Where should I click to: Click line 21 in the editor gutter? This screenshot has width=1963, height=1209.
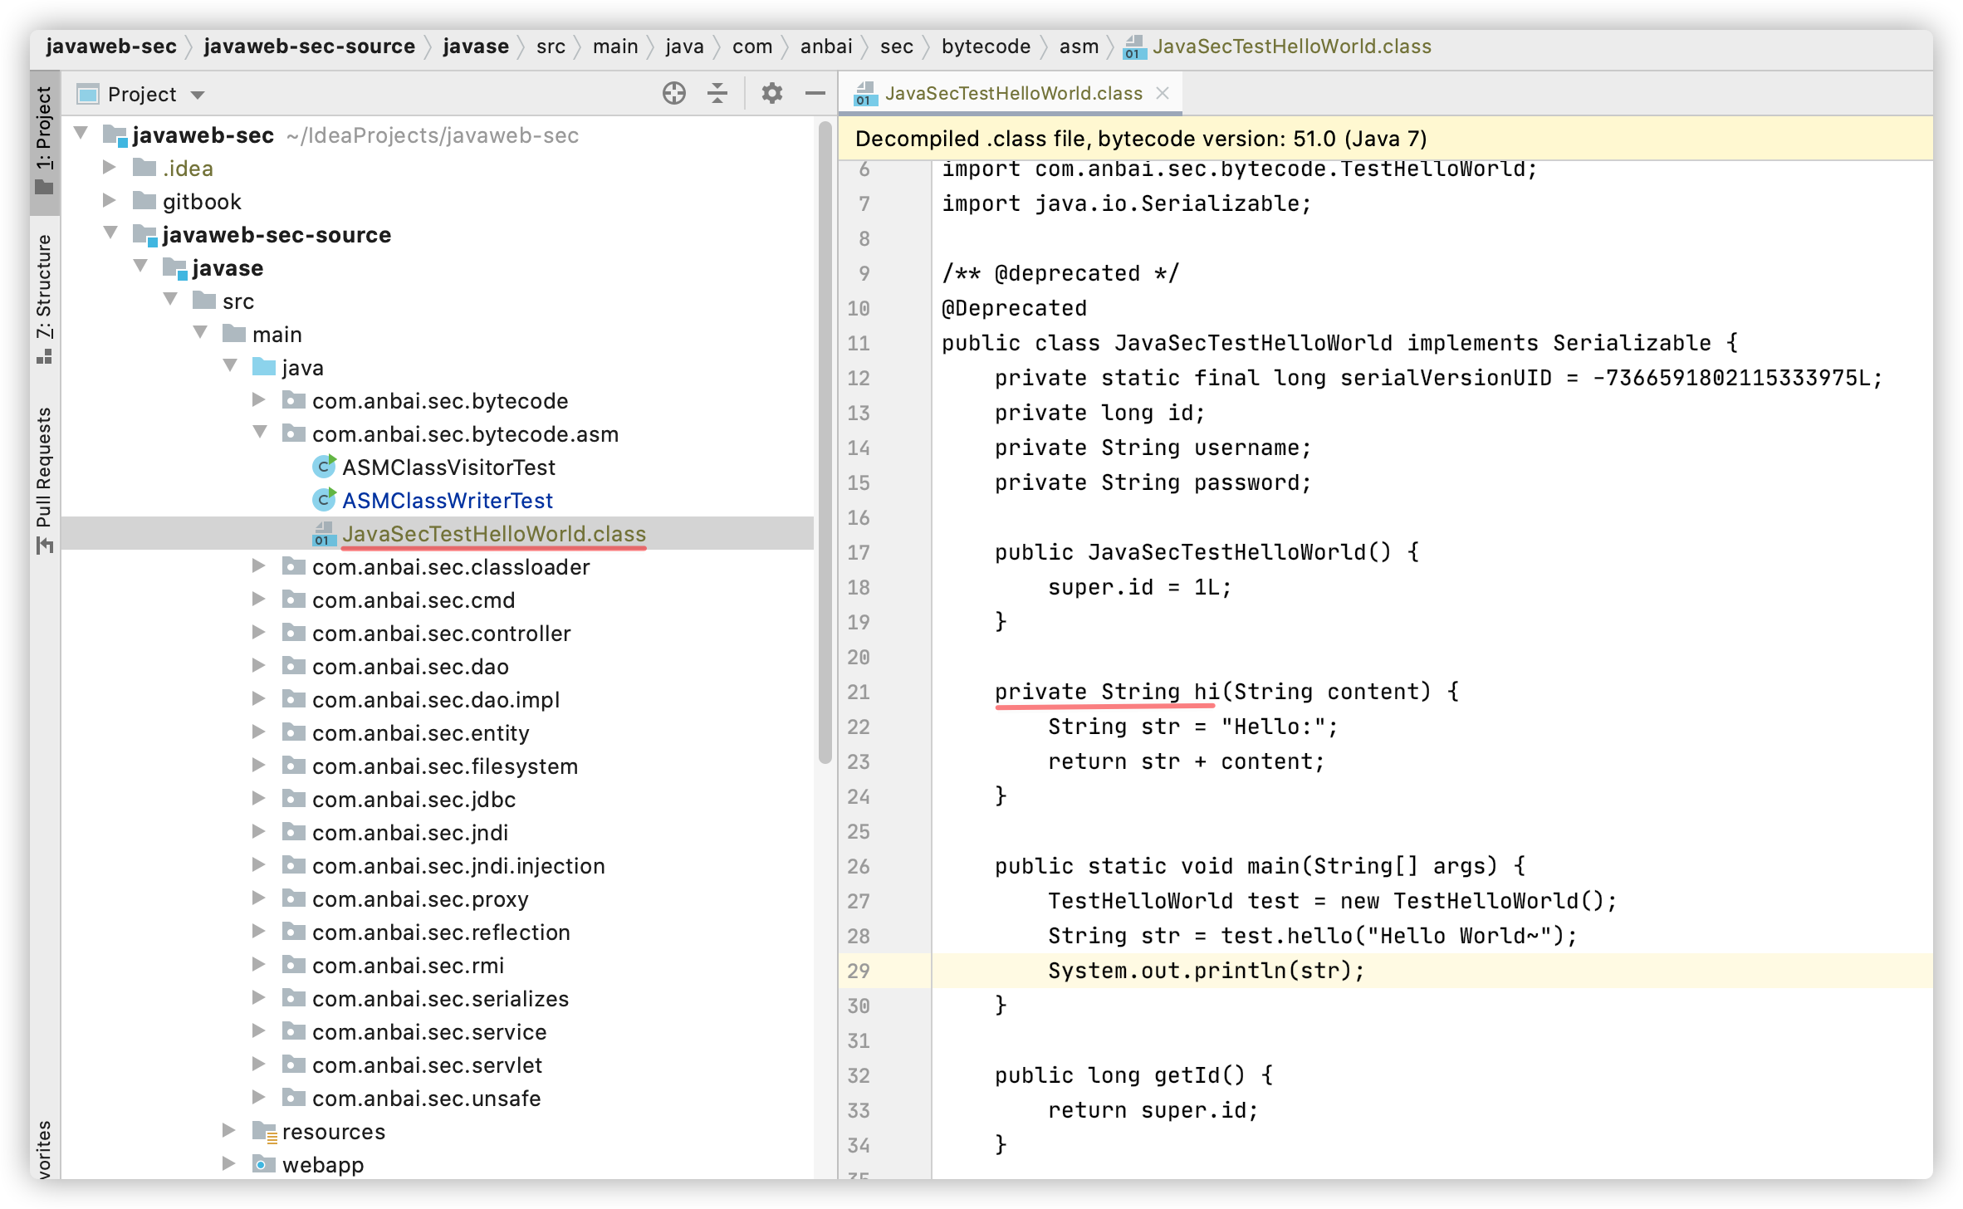[x=859, y=692]
